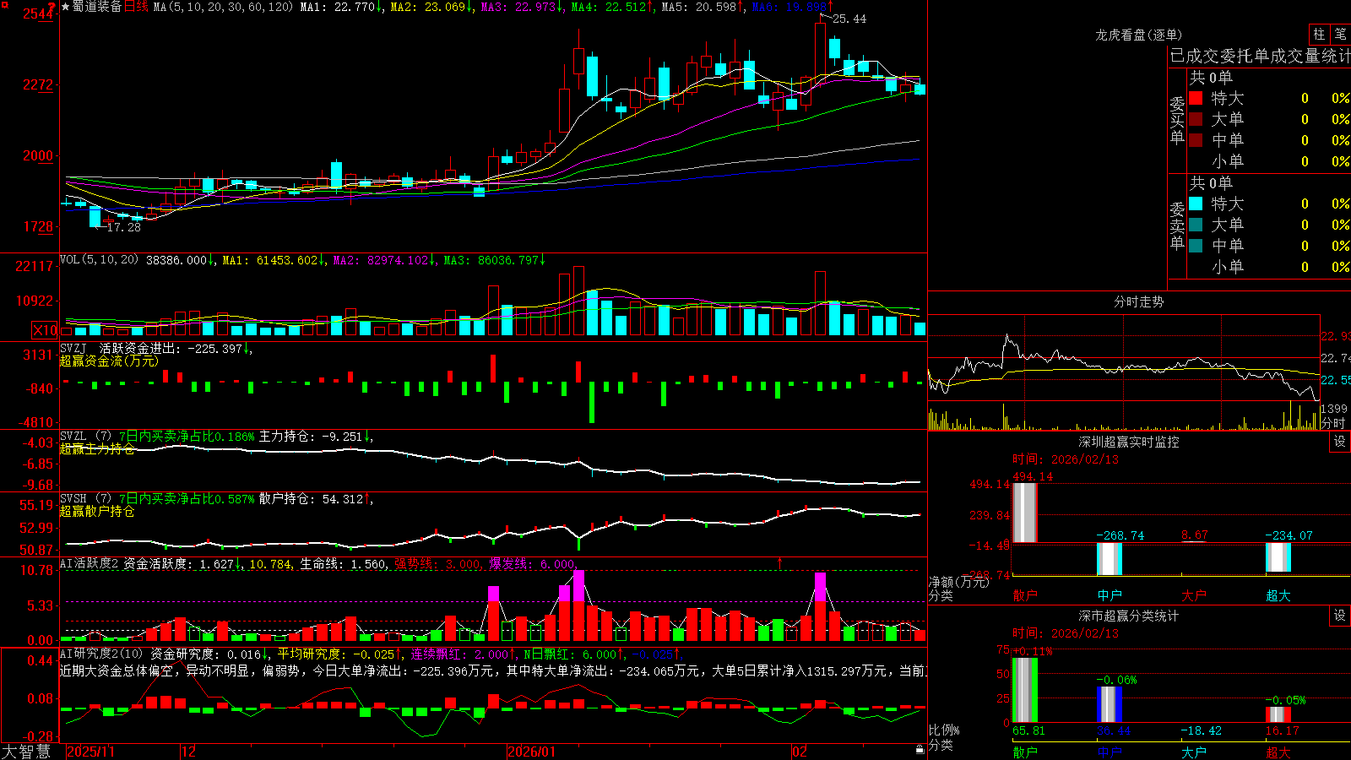Click the 龙虎看盘(逐单) panel title

[1138, 35]
